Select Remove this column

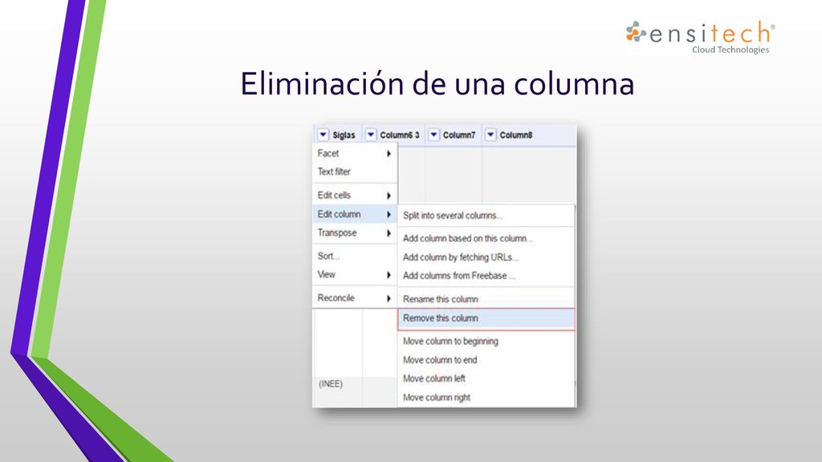[486, 318]
